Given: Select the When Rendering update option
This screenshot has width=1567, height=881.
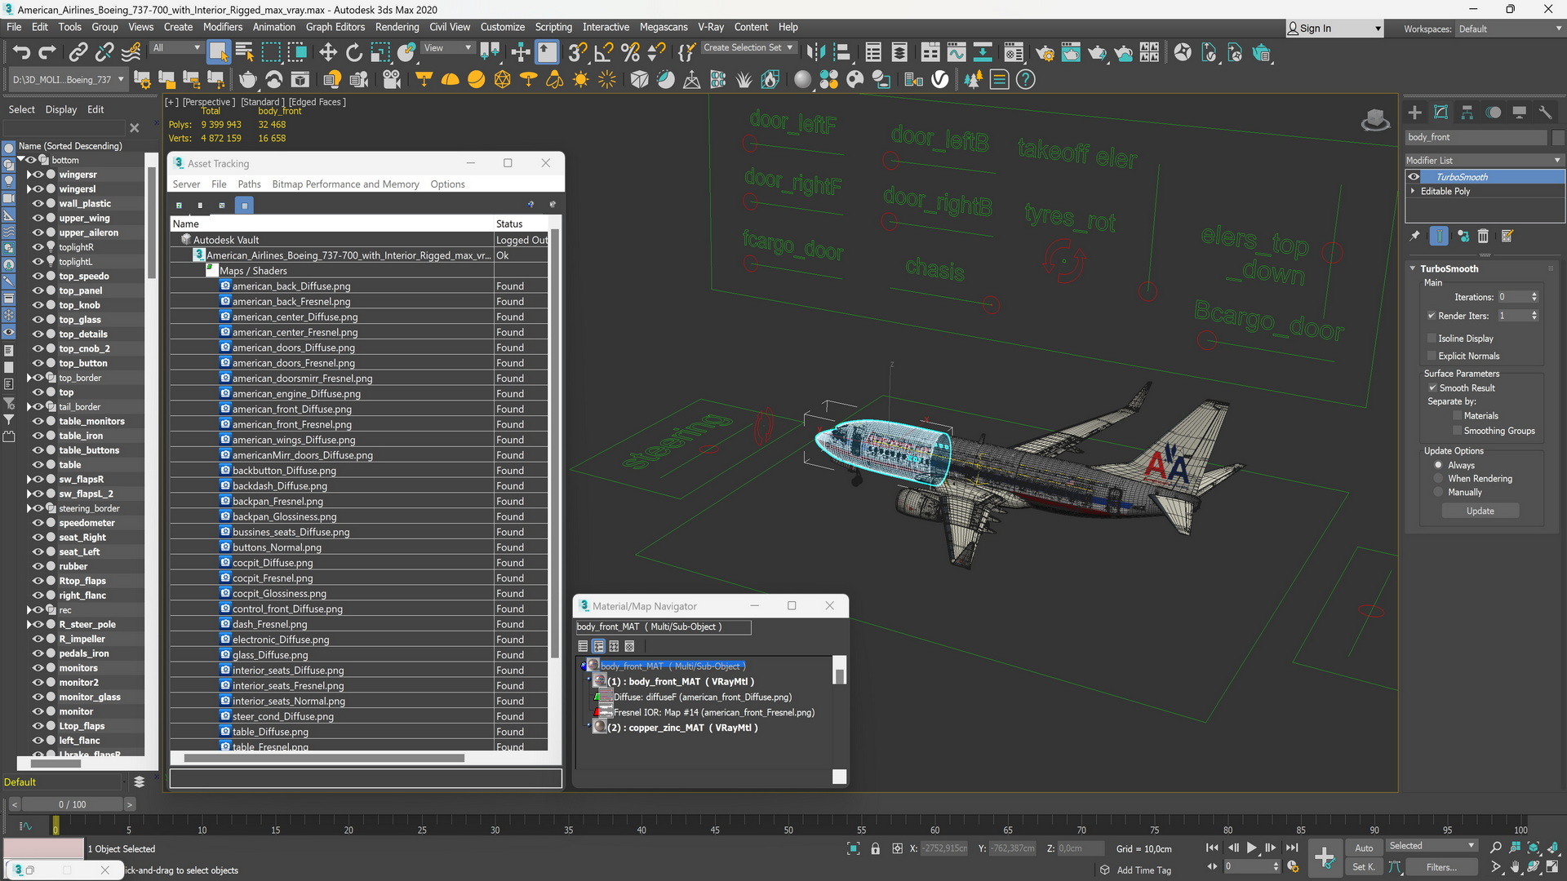Looking at the screenshot, I should pos(1439,479).
